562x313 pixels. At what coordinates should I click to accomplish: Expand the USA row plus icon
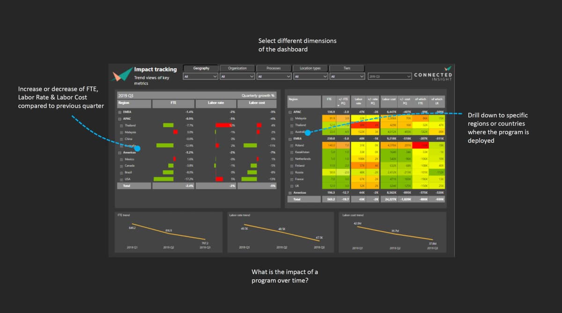121,179
